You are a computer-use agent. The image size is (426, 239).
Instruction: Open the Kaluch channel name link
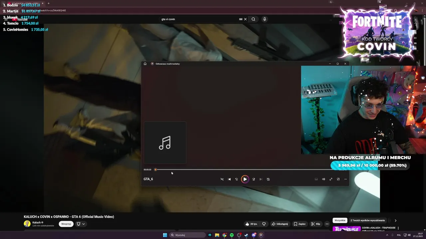click(x=36, y=222)
